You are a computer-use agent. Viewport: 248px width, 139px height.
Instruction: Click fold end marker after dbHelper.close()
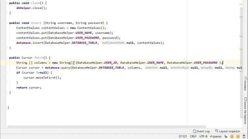click(6, 13)
